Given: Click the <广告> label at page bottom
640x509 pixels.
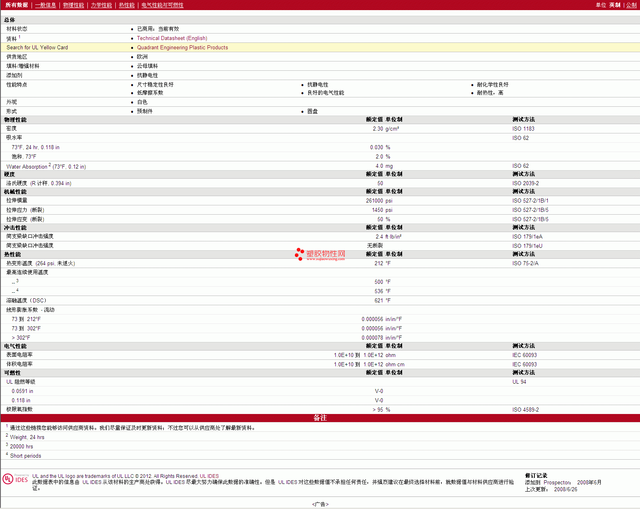Looking at the screenshot, I should pos(320,504).
